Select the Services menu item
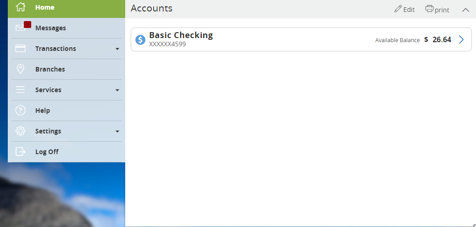476x227 pixels. [x=66, y=90]
